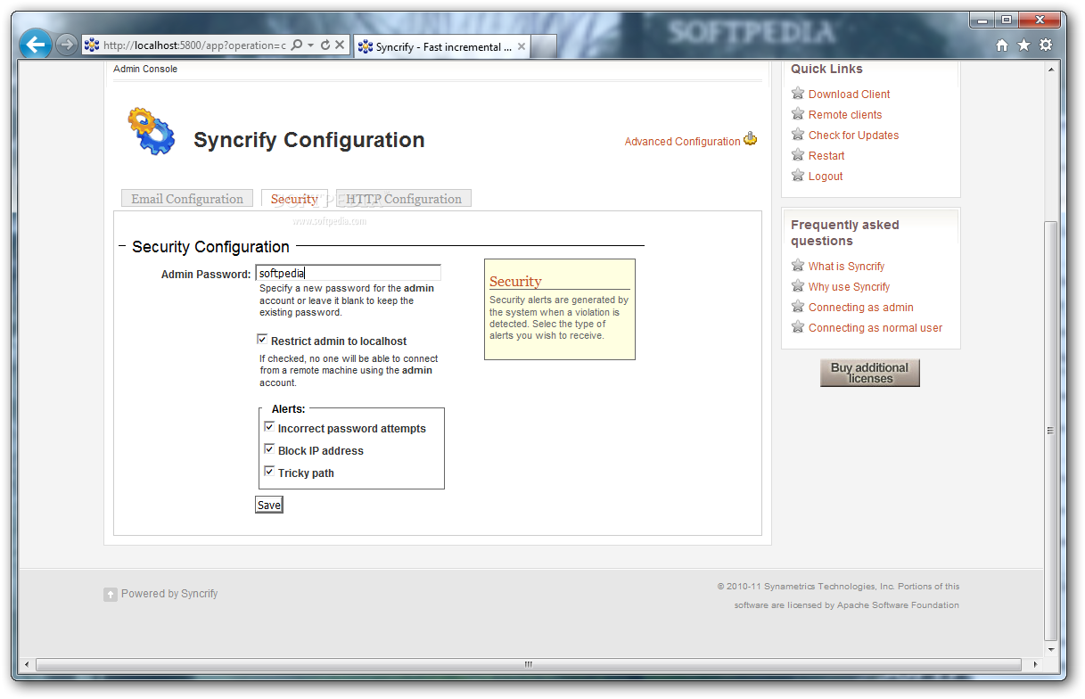The image size is (1085, 699).
Task: Toggle the Tricky path alert checkbox
Action: point(269,472)
